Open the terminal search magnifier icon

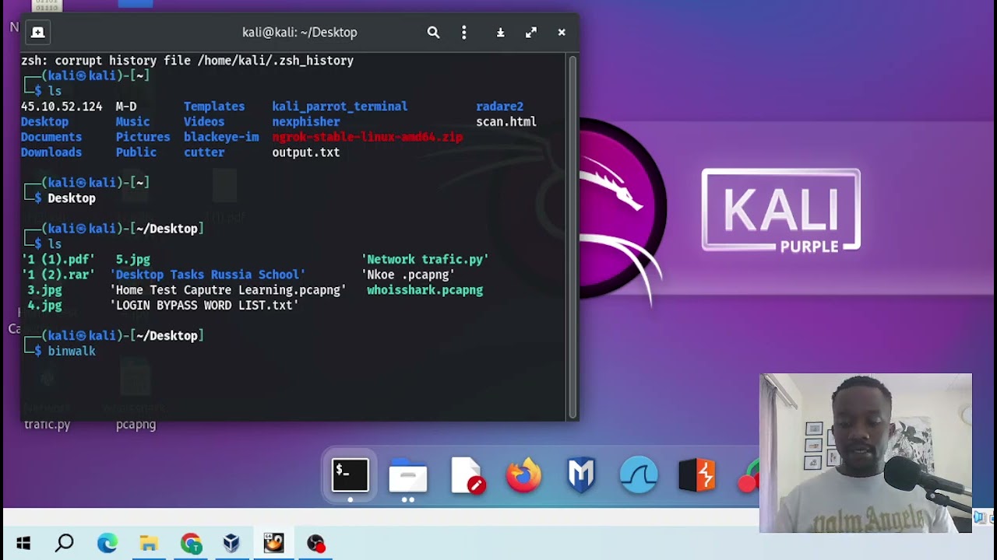434,33
